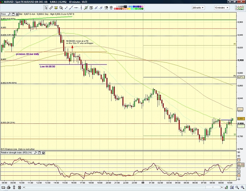This screenshot has height=191, width=246.
Task: Open the 10 minutes timeframe dropdown
Action: click(222, 8)
